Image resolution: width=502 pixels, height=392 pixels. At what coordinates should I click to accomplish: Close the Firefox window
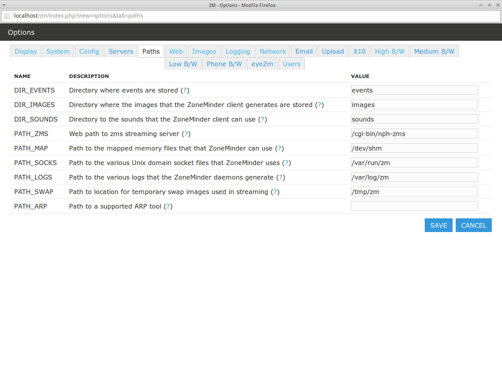click(498, 5)
